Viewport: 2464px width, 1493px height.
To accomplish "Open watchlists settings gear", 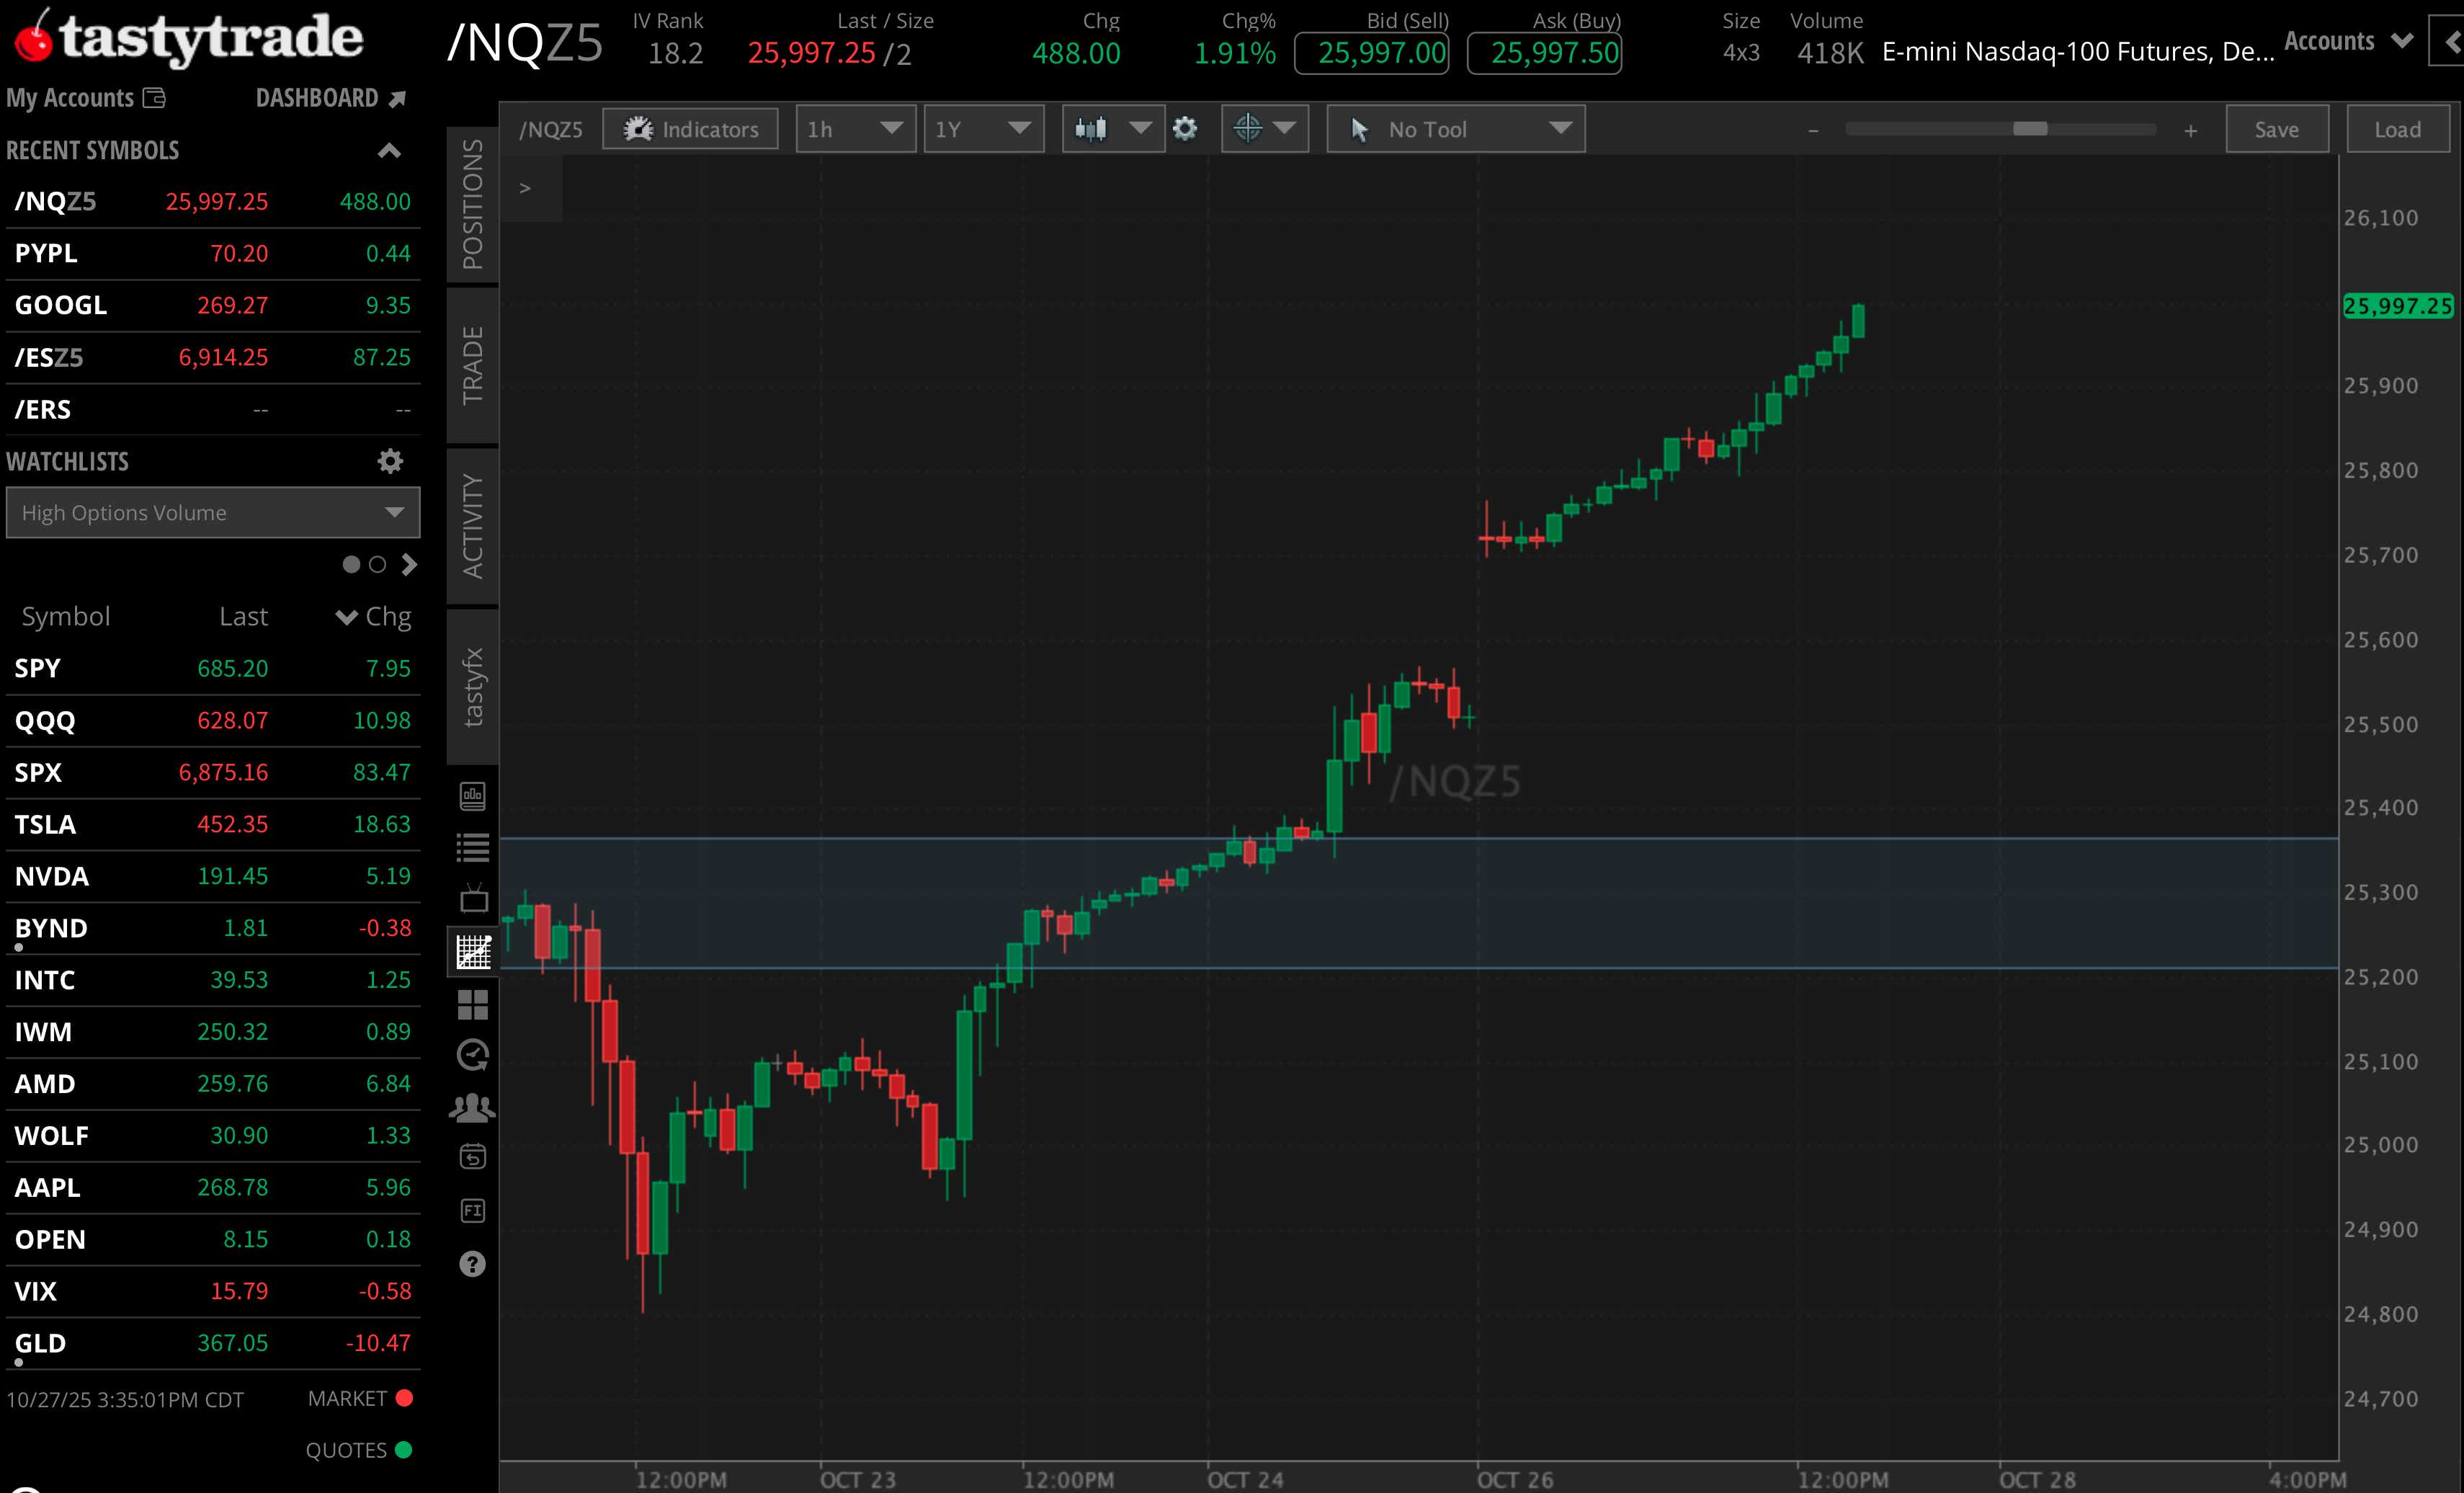I will [x=390, y=461].
